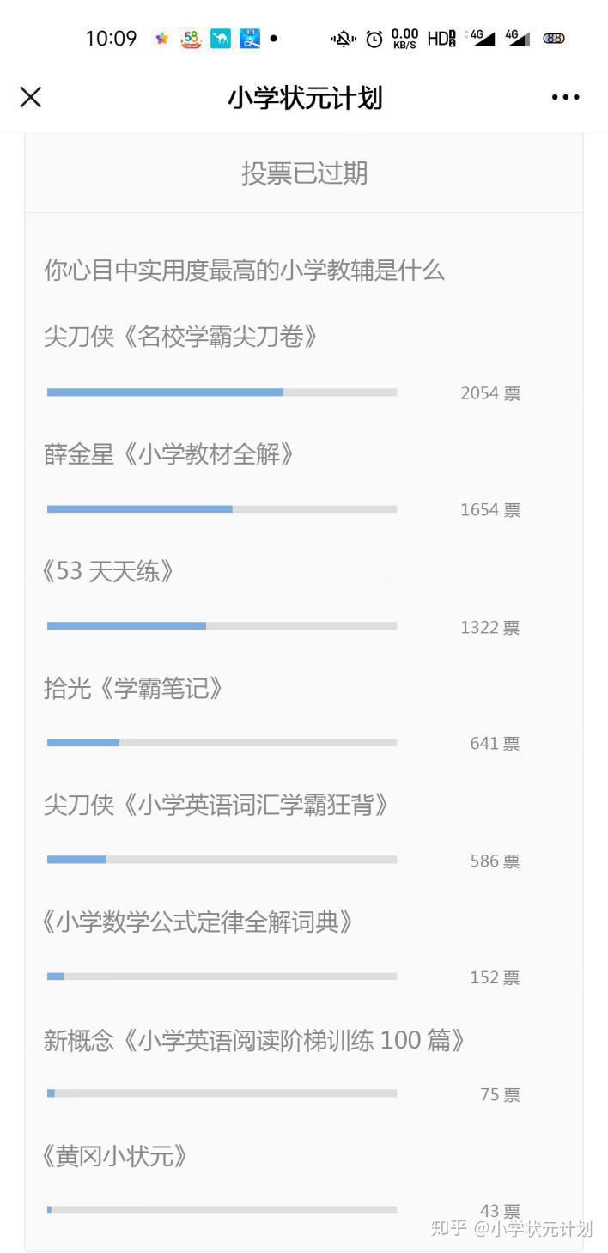Click 新概念《小学英语阅读阶梯训练 100 篇》 option
This screenshot has width=608, height=1253.
(255, 1040)
